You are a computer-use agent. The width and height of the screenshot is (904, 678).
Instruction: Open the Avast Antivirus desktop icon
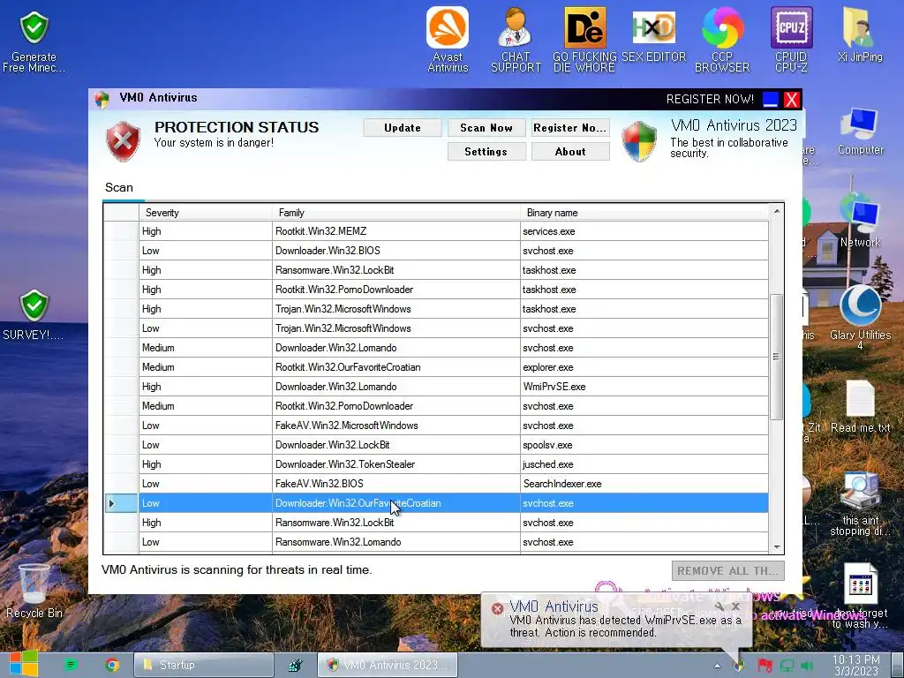[x=448, y=39]
